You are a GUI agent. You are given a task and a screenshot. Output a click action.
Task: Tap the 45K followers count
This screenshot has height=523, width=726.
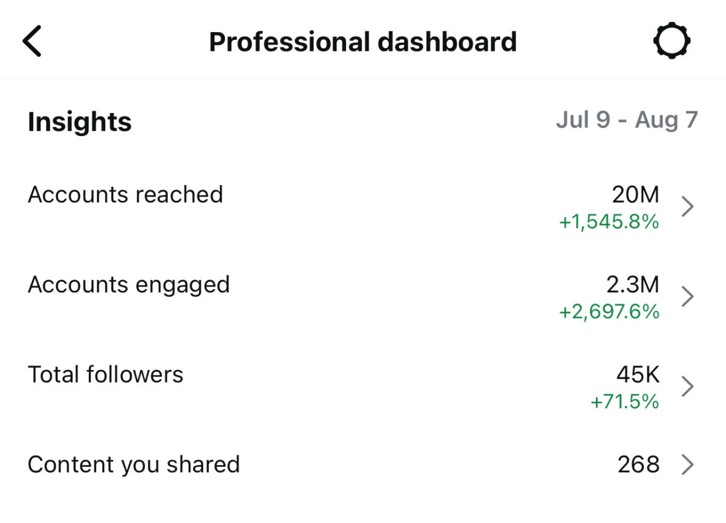(638, 374)
